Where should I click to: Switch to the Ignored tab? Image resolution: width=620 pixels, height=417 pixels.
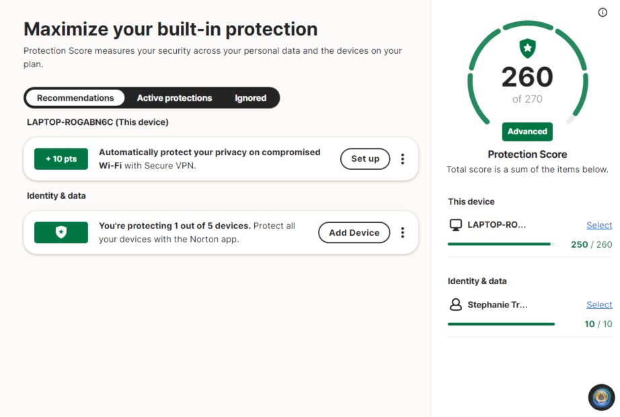pyautogui.click(x=249, y=97)
